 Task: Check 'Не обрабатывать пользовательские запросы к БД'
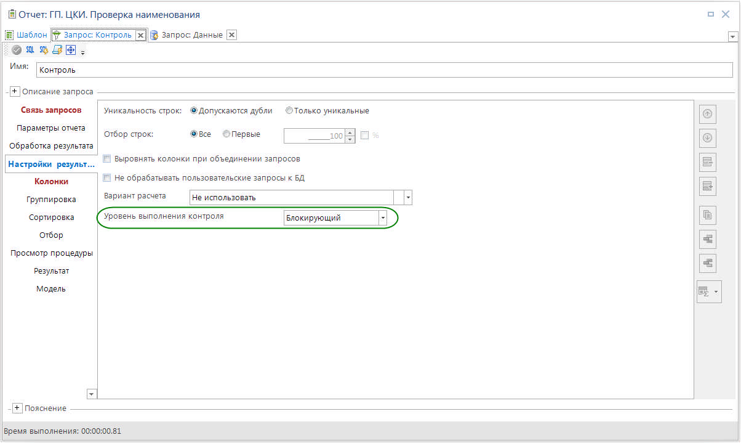point(107,178)
